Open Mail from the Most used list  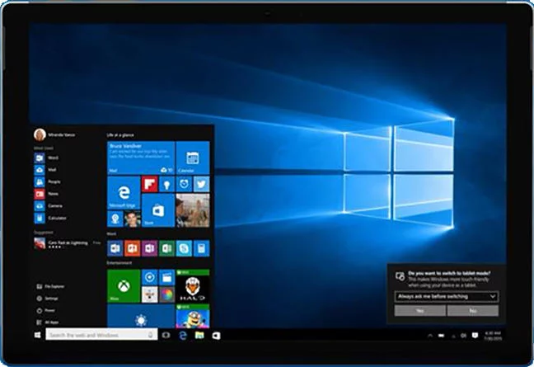coord(47,170)
